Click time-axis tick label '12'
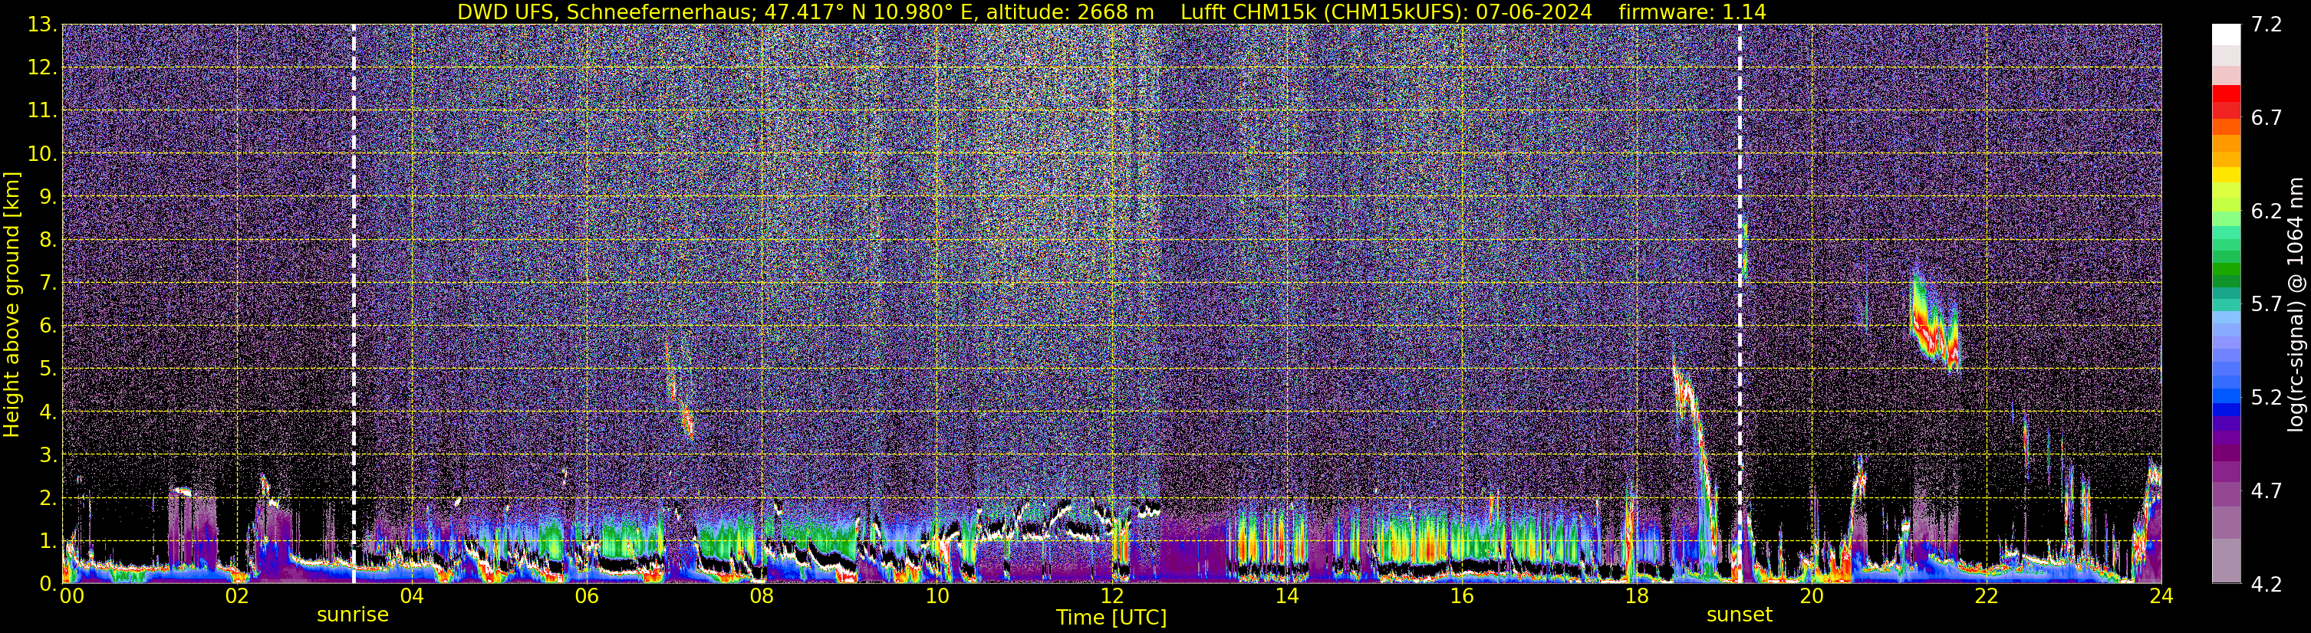Image resolution: width=2311 pixels, height=633 pixels. pos(1111,596)
